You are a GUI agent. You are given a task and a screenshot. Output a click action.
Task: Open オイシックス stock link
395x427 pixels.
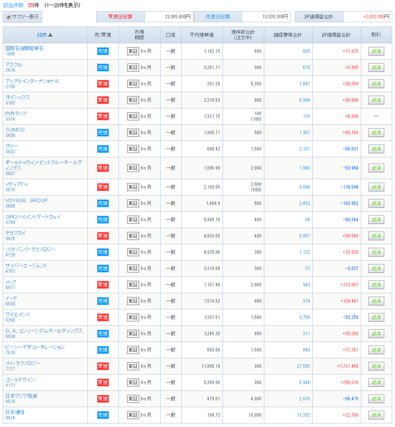point(18,97)
